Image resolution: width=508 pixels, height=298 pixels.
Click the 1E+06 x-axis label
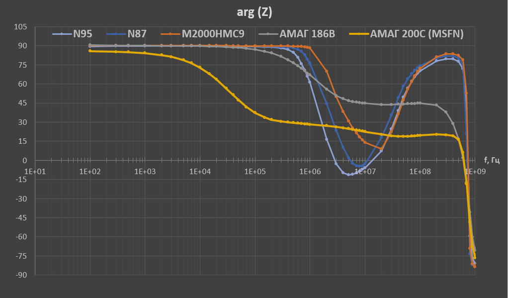coord(310,172)
